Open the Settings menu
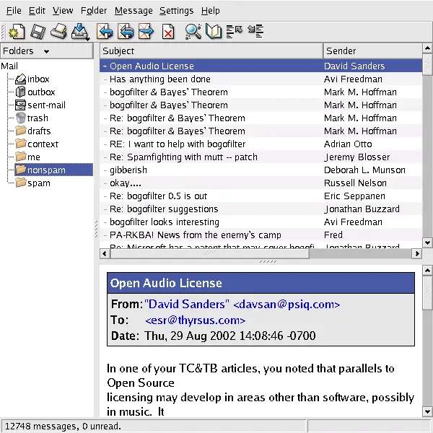The image size is (433, 433). coord(176,11)
